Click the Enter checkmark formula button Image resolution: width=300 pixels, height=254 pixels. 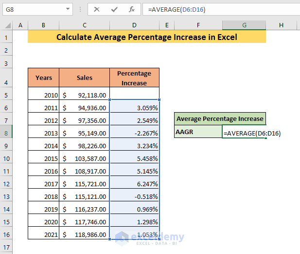point(114,9)
